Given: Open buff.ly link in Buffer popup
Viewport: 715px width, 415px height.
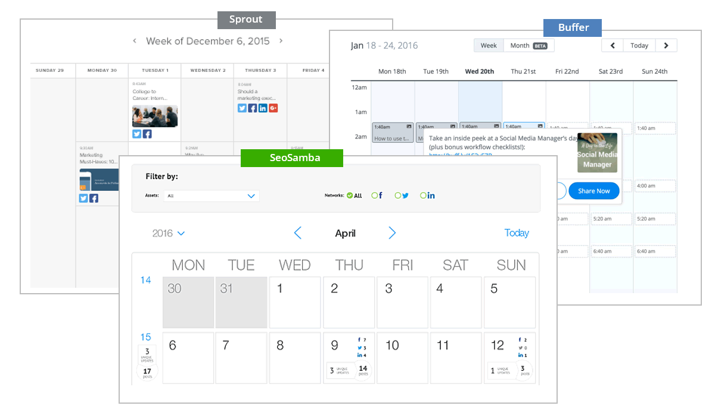Looking at the screenshot, I should tap(461, 155).
